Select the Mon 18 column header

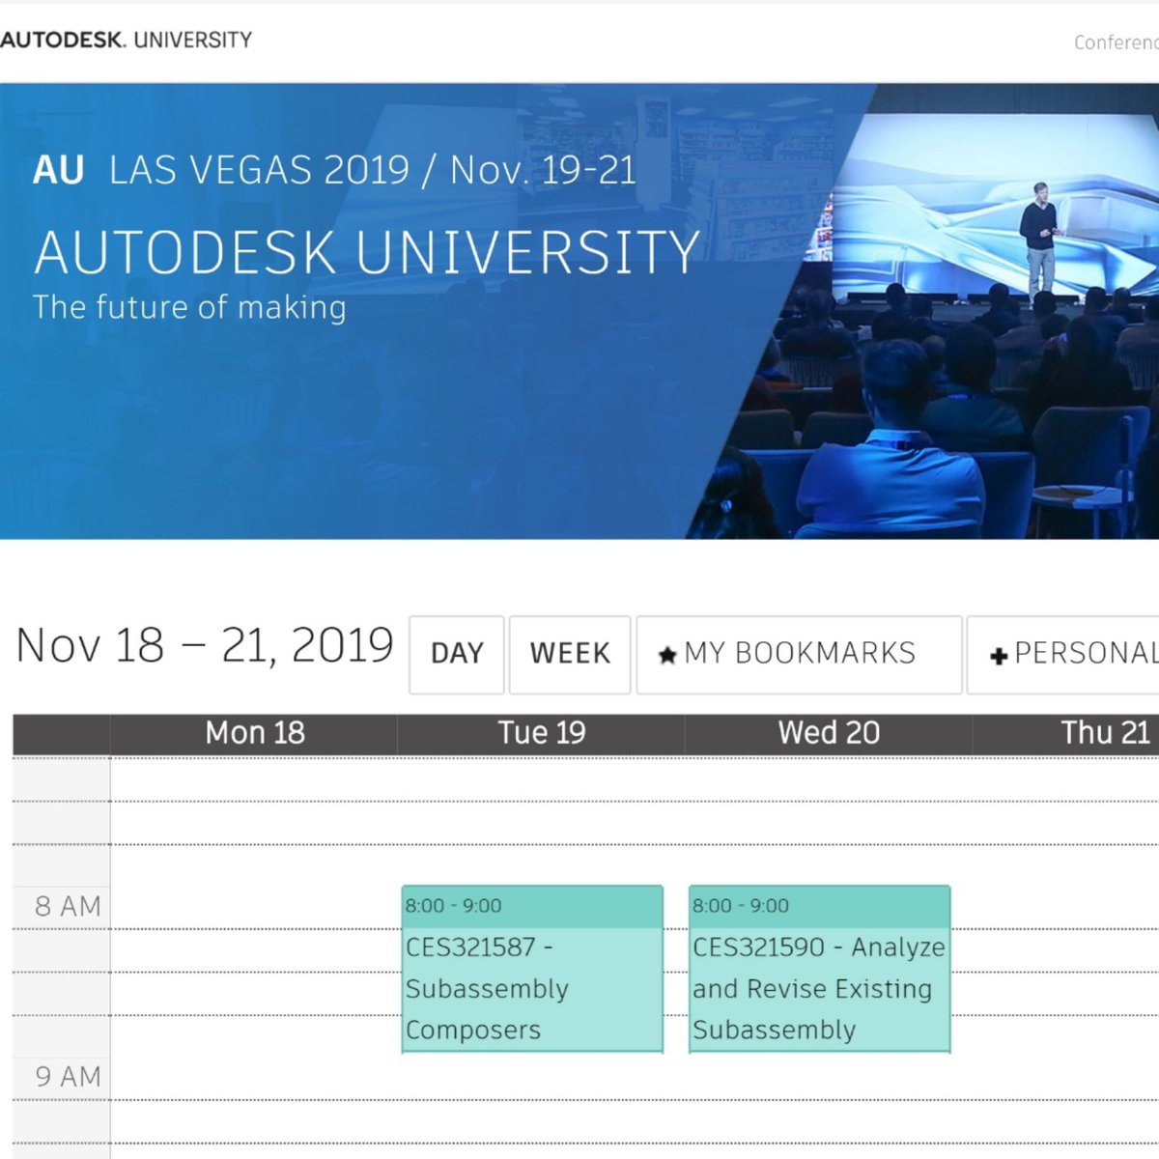click(254, 733)
